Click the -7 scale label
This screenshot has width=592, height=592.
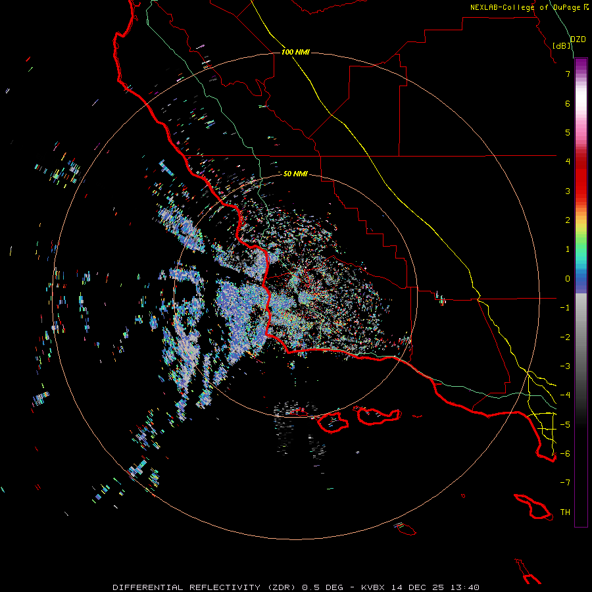(565, 483)
